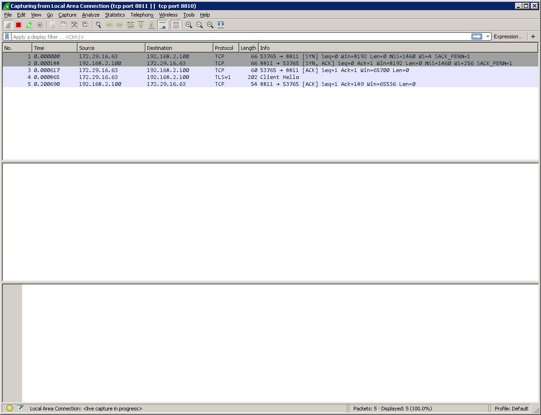
Task: Click the display filter bookmark icon
Action: point(7,36)
